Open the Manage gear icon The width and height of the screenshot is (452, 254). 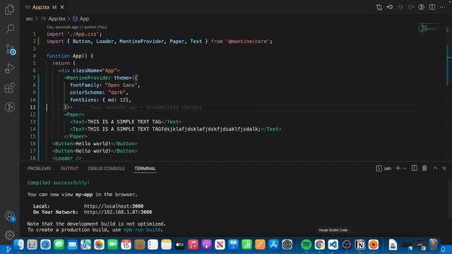10,235
